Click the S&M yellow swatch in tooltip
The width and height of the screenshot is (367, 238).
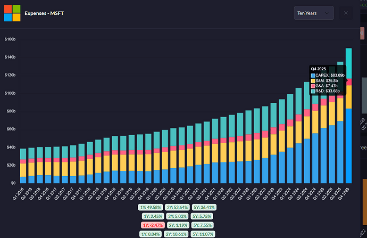pos(313,81)
